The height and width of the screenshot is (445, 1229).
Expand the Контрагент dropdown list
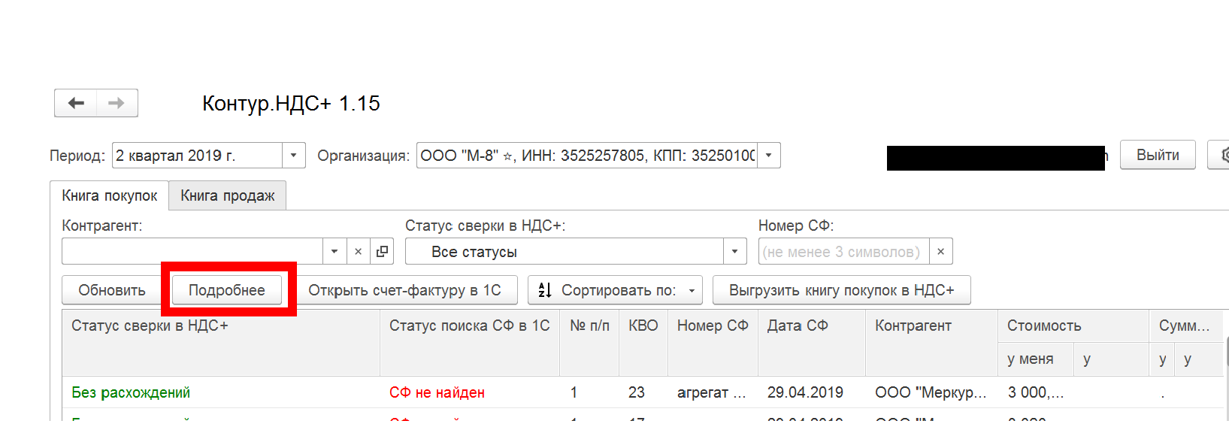tap(334, 251)
